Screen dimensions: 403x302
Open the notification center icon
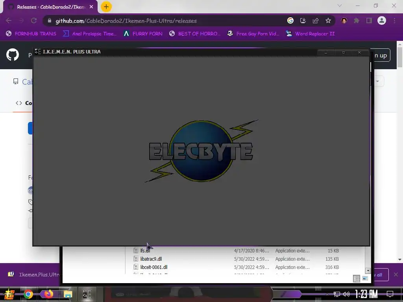(x=390, y=294)
